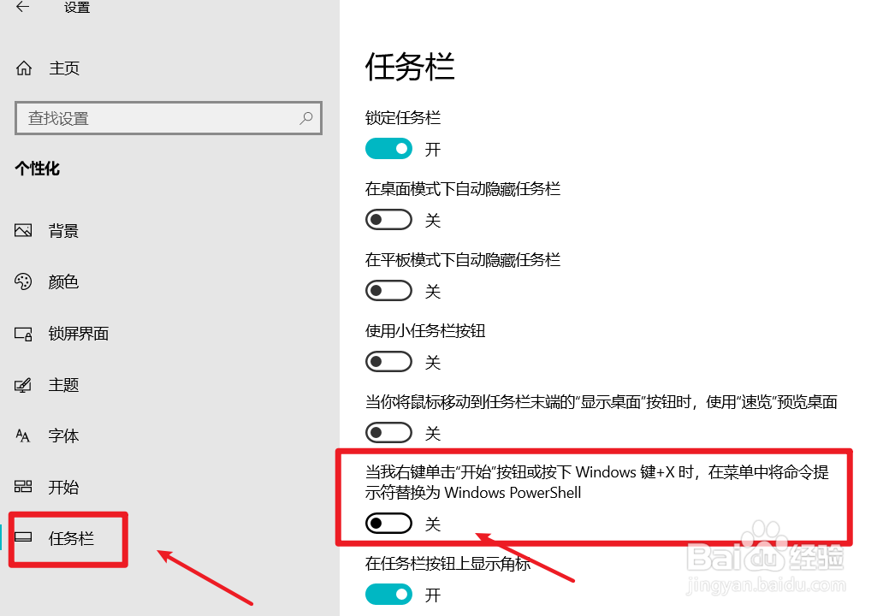Select the 背景 (Background) icon in sidebar
Screen dimensions: 895x616
24,230
